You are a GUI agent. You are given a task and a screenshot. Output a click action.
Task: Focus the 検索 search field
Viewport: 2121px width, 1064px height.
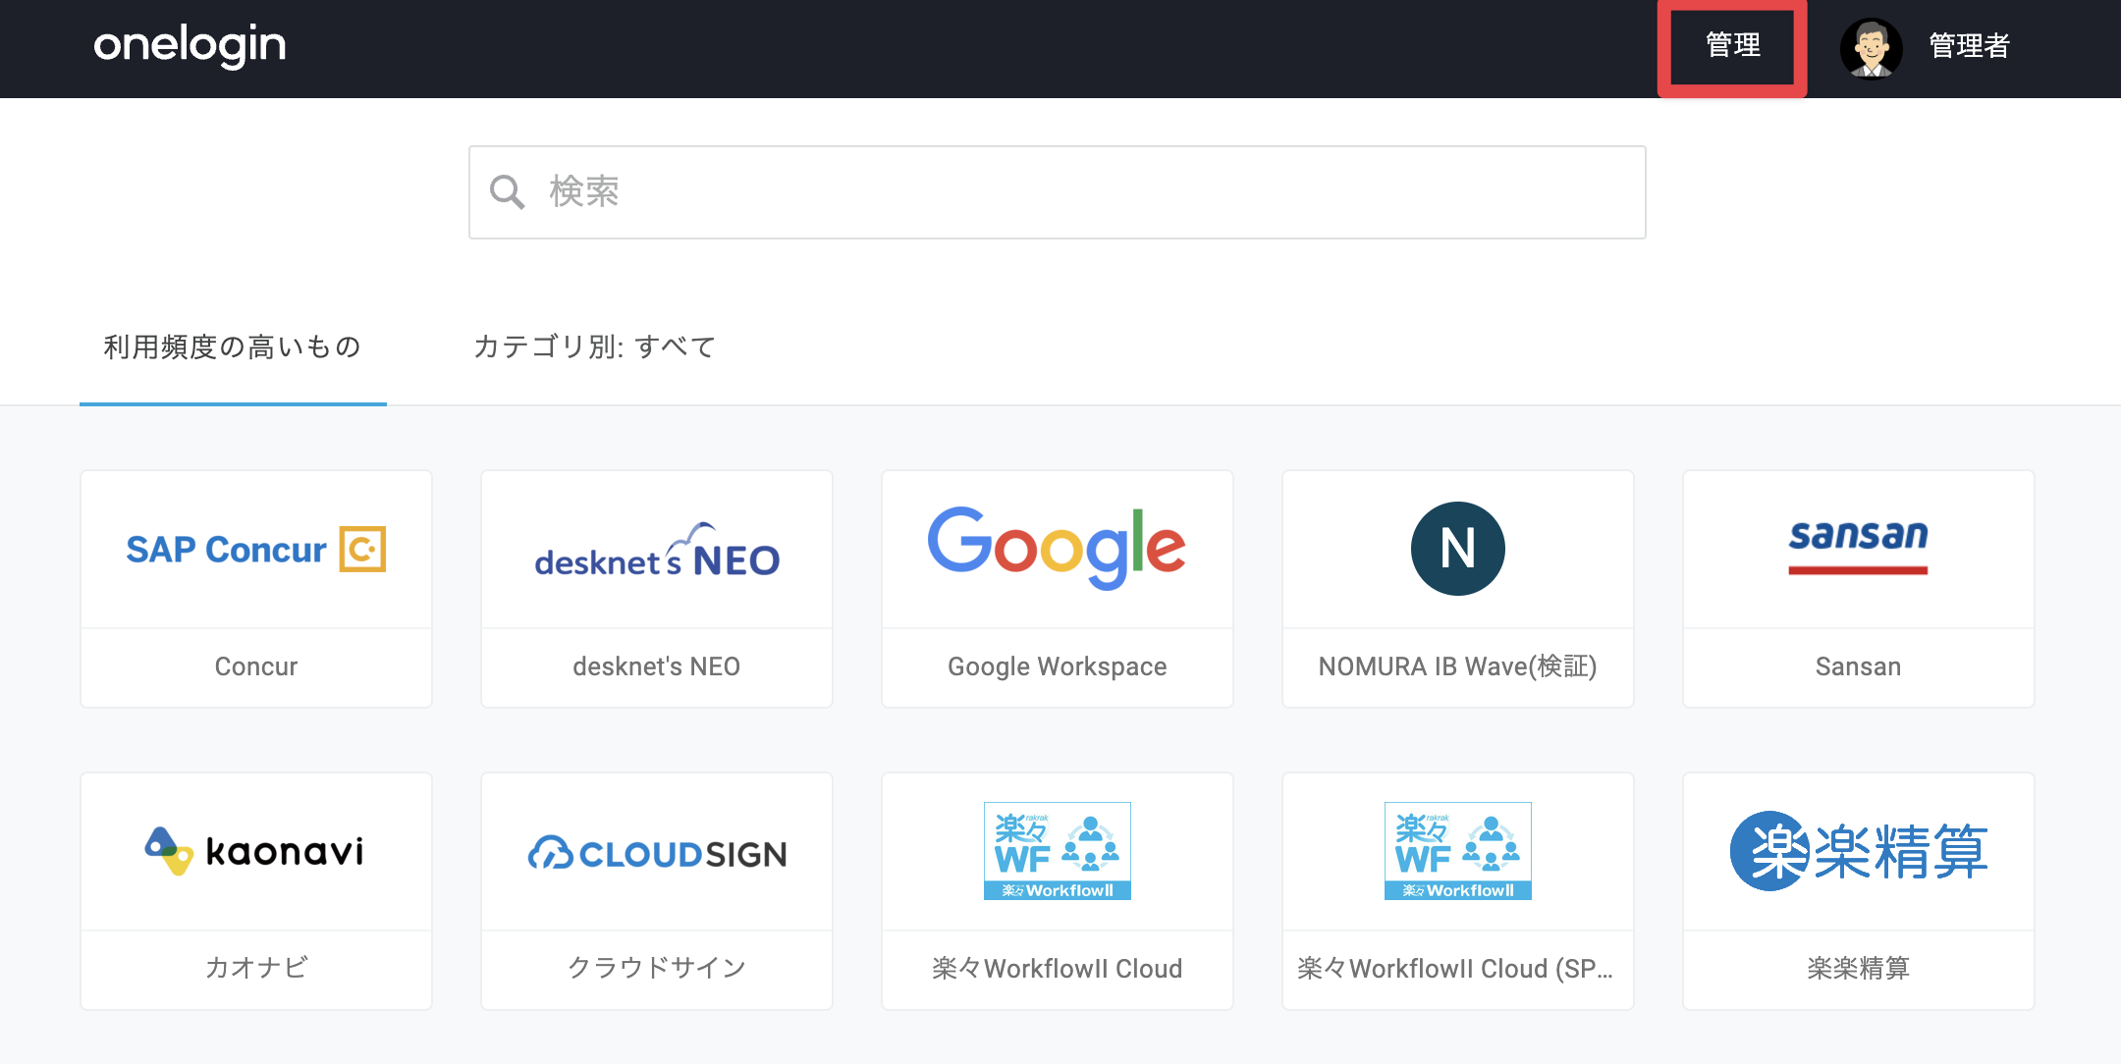(x=1058, y=192)
